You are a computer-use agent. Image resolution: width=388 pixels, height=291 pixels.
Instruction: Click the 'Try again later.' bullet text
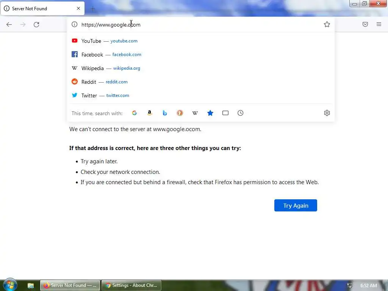pos(99,161)
